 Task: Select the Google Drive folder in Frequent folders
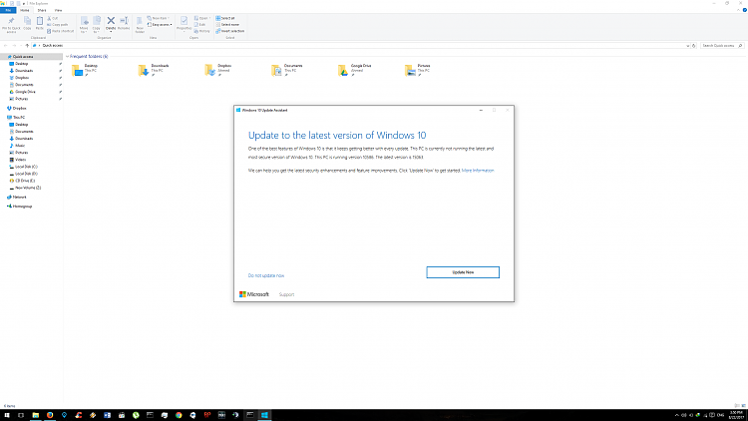point(355,70)
